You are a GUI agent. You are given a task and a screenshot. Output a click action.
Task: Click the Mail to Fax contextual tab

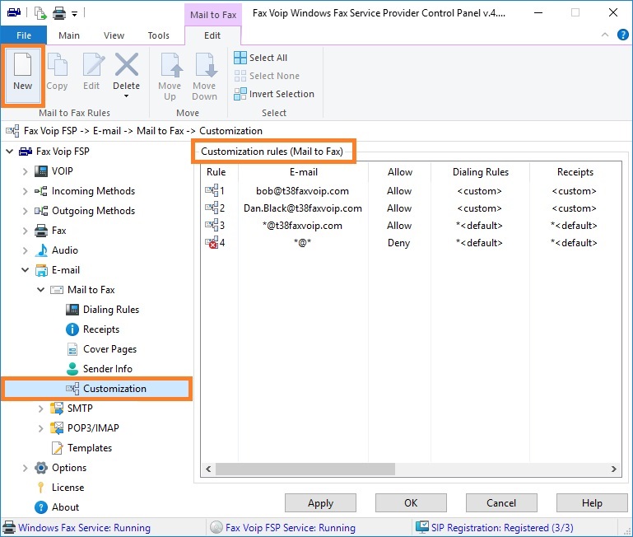pos(213,15)
